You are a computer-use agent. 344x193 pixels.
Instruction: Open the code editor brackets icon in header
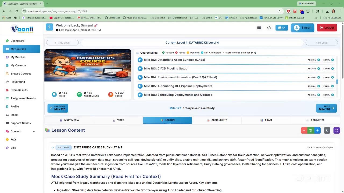pos(269,28)
